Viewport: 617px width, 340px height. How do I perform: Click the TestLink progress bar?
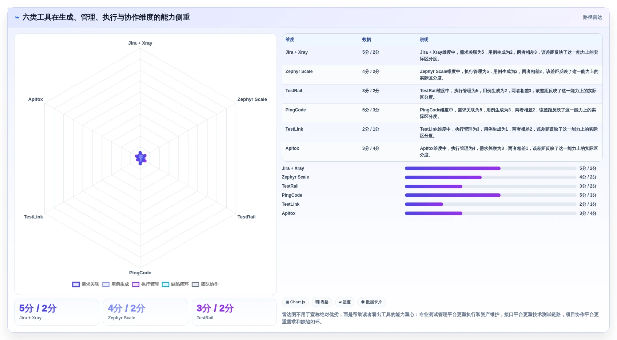click(490, 204)
